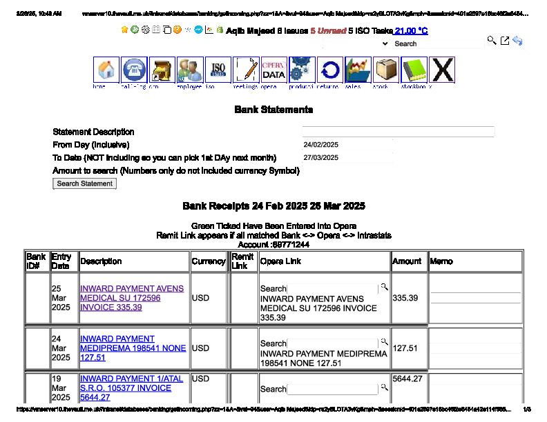Open the stock cardboard box icon
The image size is (547, 422).
pos(386,70)
